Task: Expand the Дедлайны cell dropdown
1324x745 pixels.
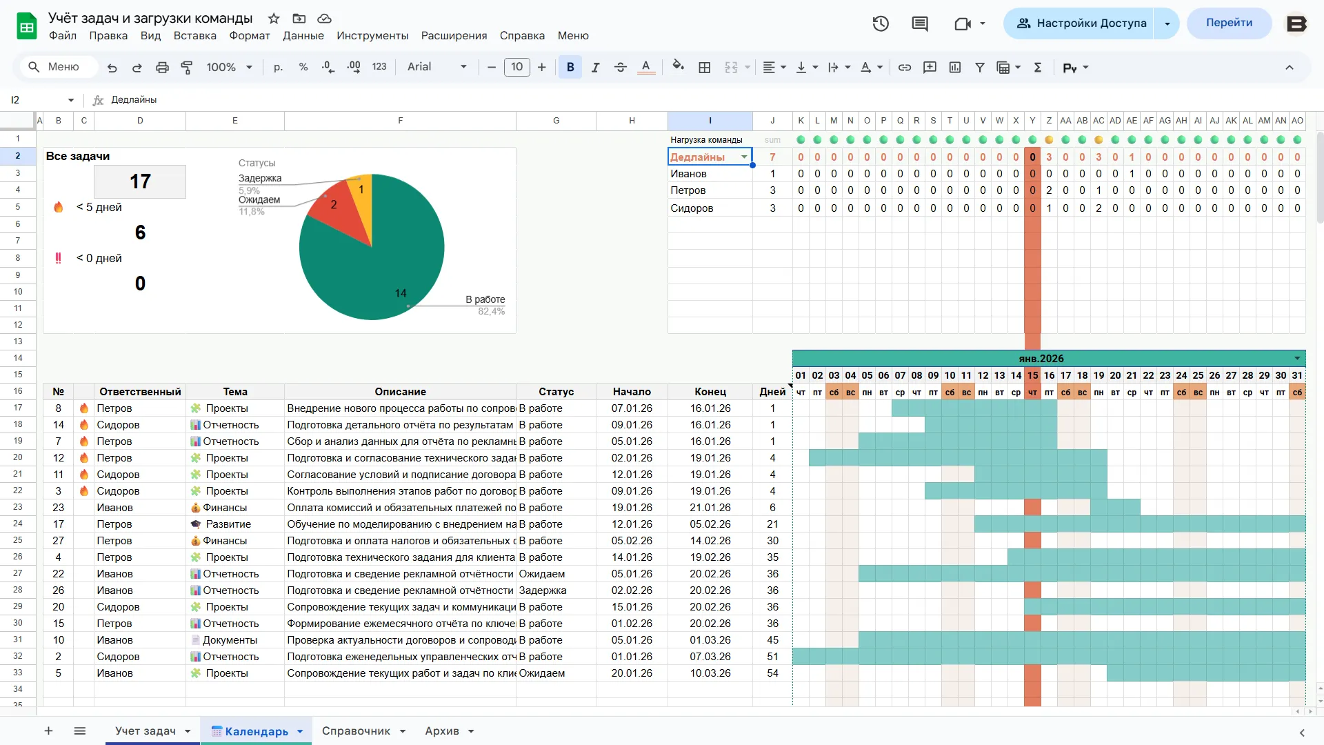Action: [744, 157]
